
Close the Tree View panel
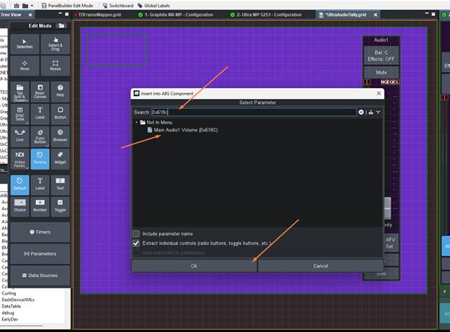point(30,14)
